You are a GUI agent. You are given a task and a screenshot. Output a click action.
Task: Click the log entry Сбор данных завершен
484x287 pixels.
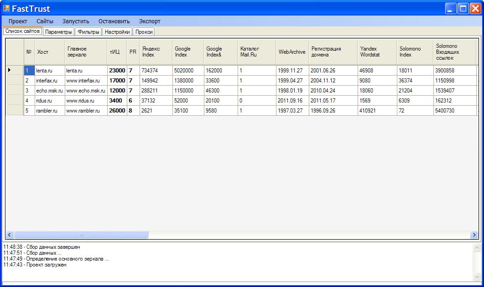pos(42,247)
